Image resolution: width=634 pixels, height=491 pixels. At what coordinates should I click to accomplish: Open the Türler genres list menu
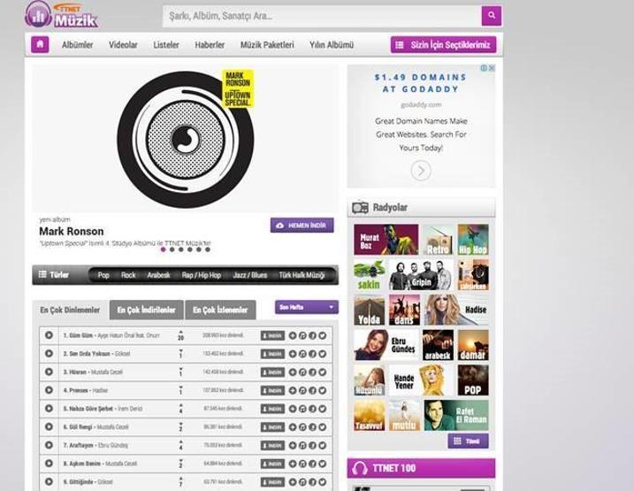point(53,274)
